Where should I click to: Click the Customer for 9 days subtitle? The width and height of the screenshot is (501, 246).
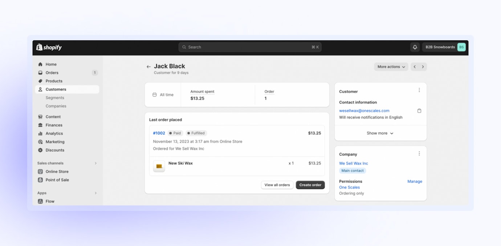[x=171, y=73]
